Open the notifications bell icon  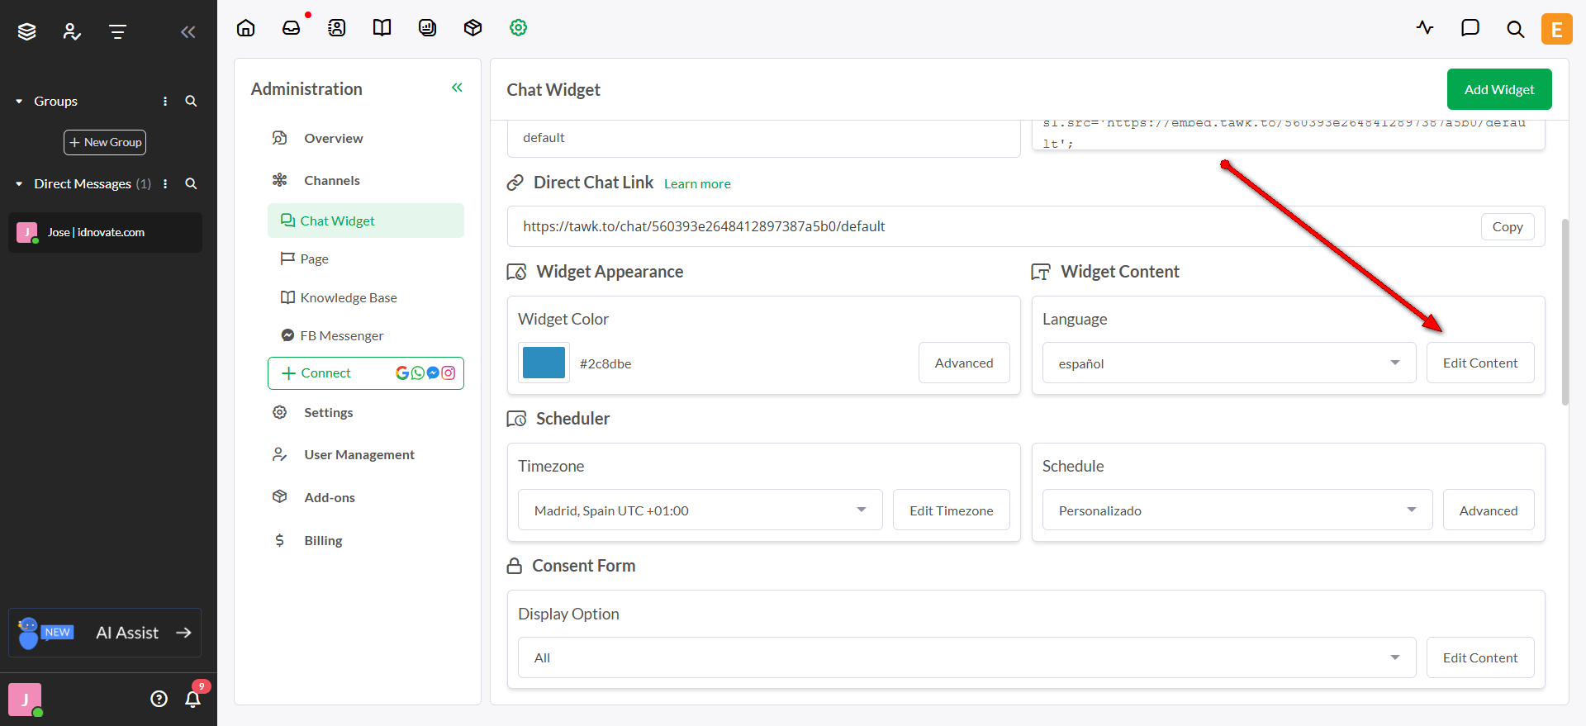point(192,700)
